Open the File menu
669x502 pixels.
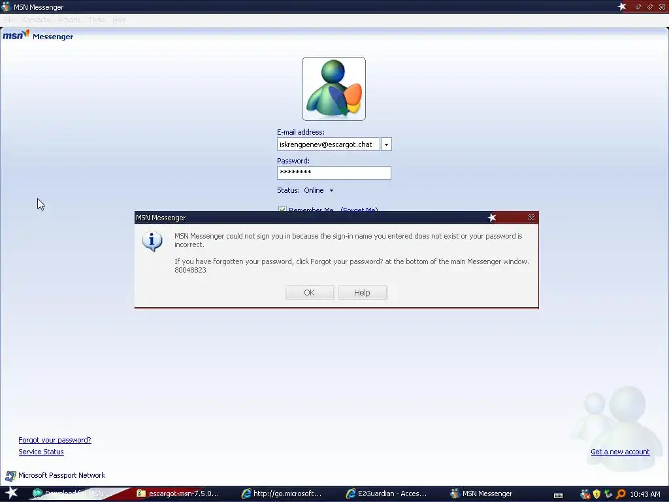pyautogui.click(x=9, y=20)
